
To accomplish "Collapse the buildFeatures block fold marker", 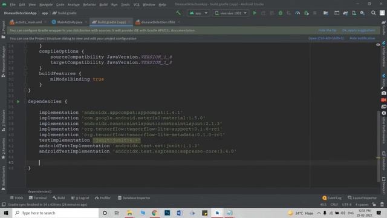I will point(25,74).
